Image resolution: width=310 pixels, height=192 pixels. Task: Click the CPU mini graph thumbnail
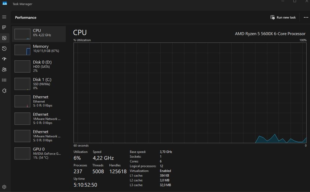coord(22,34)
